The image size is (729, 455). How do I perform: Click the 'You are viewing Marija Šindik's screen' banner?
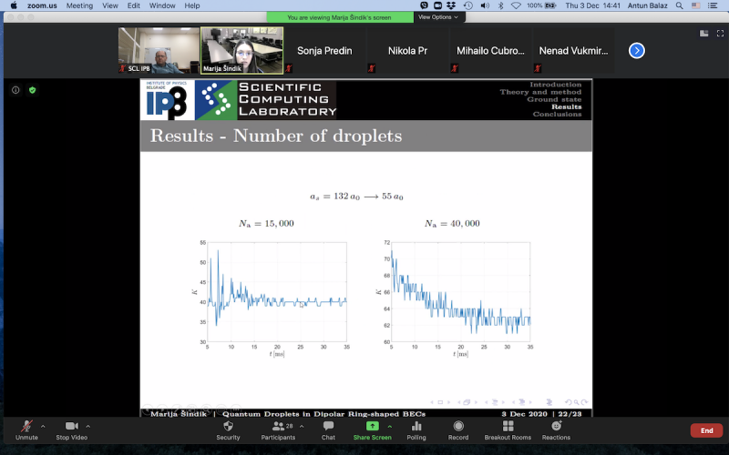339,17
